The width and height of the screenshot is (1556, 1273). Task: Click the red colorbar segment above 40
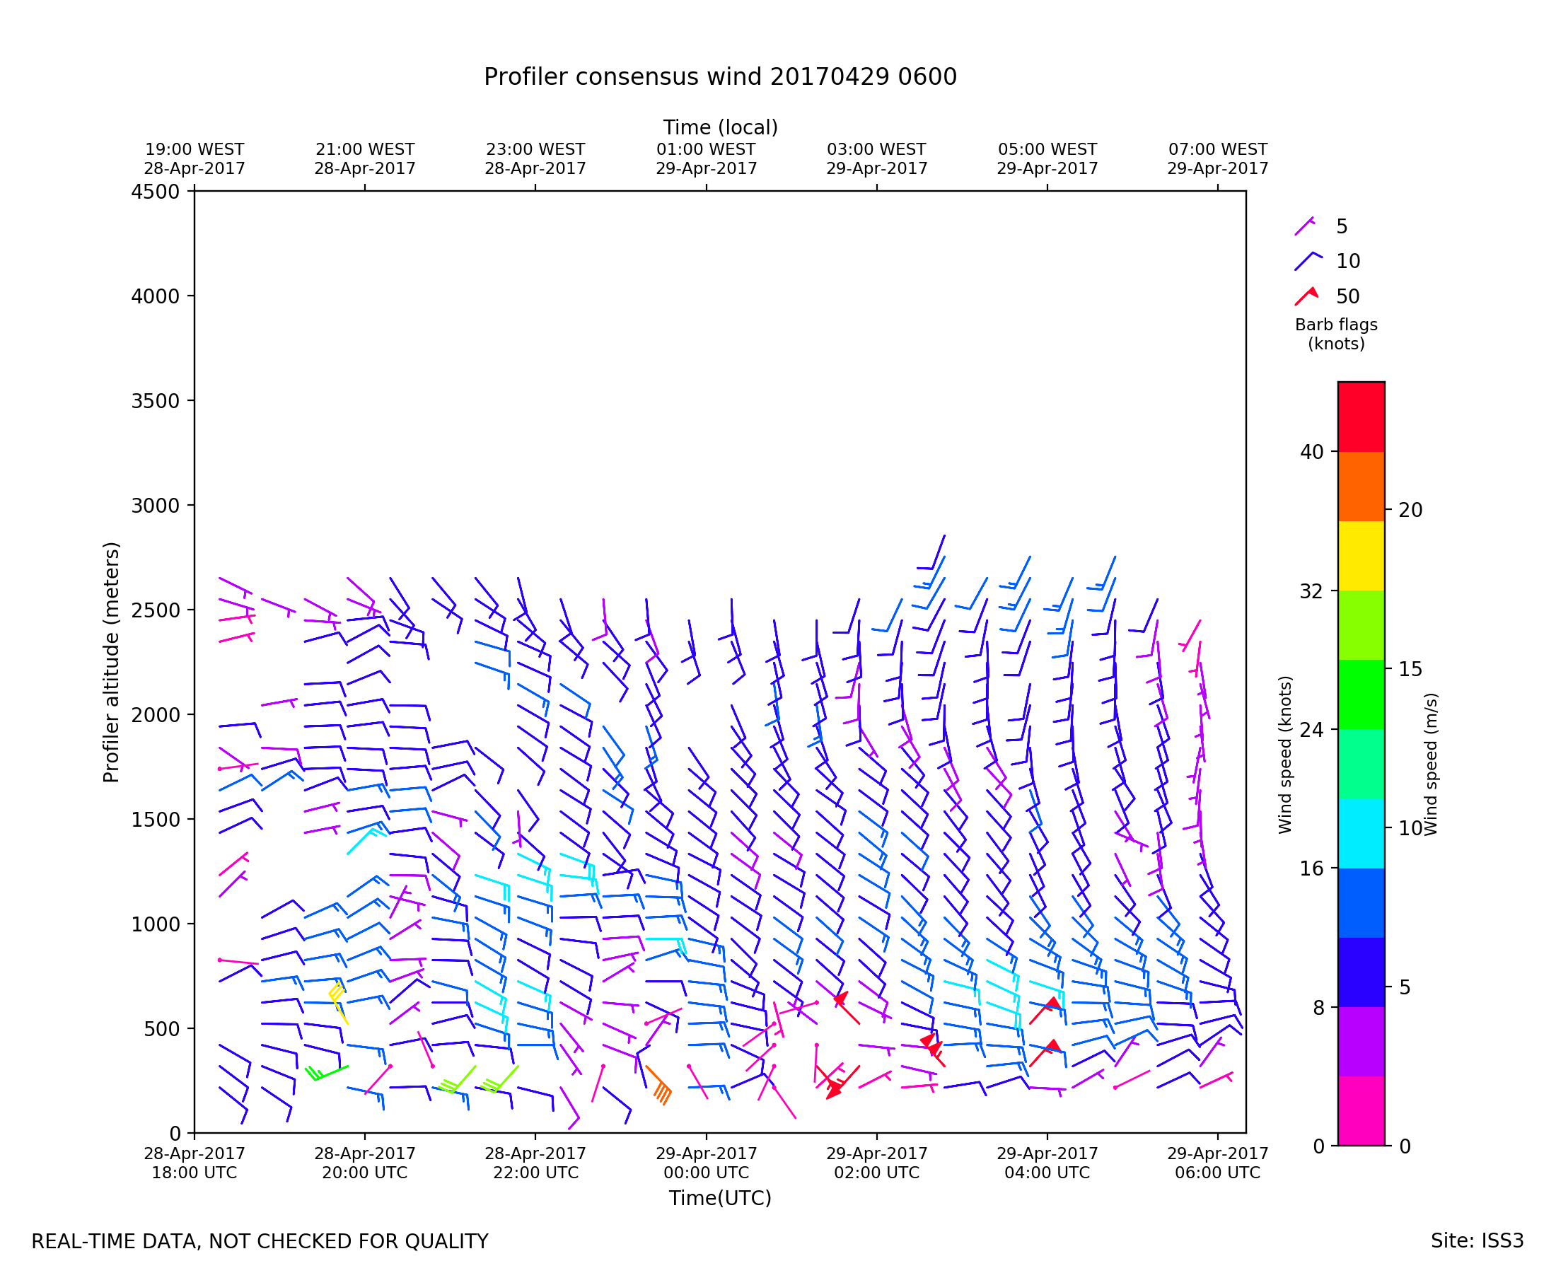click(x=1361, y=417)
